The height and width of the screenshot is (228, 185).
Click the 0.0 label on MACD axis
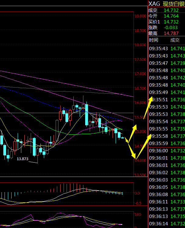pos(137,193)
